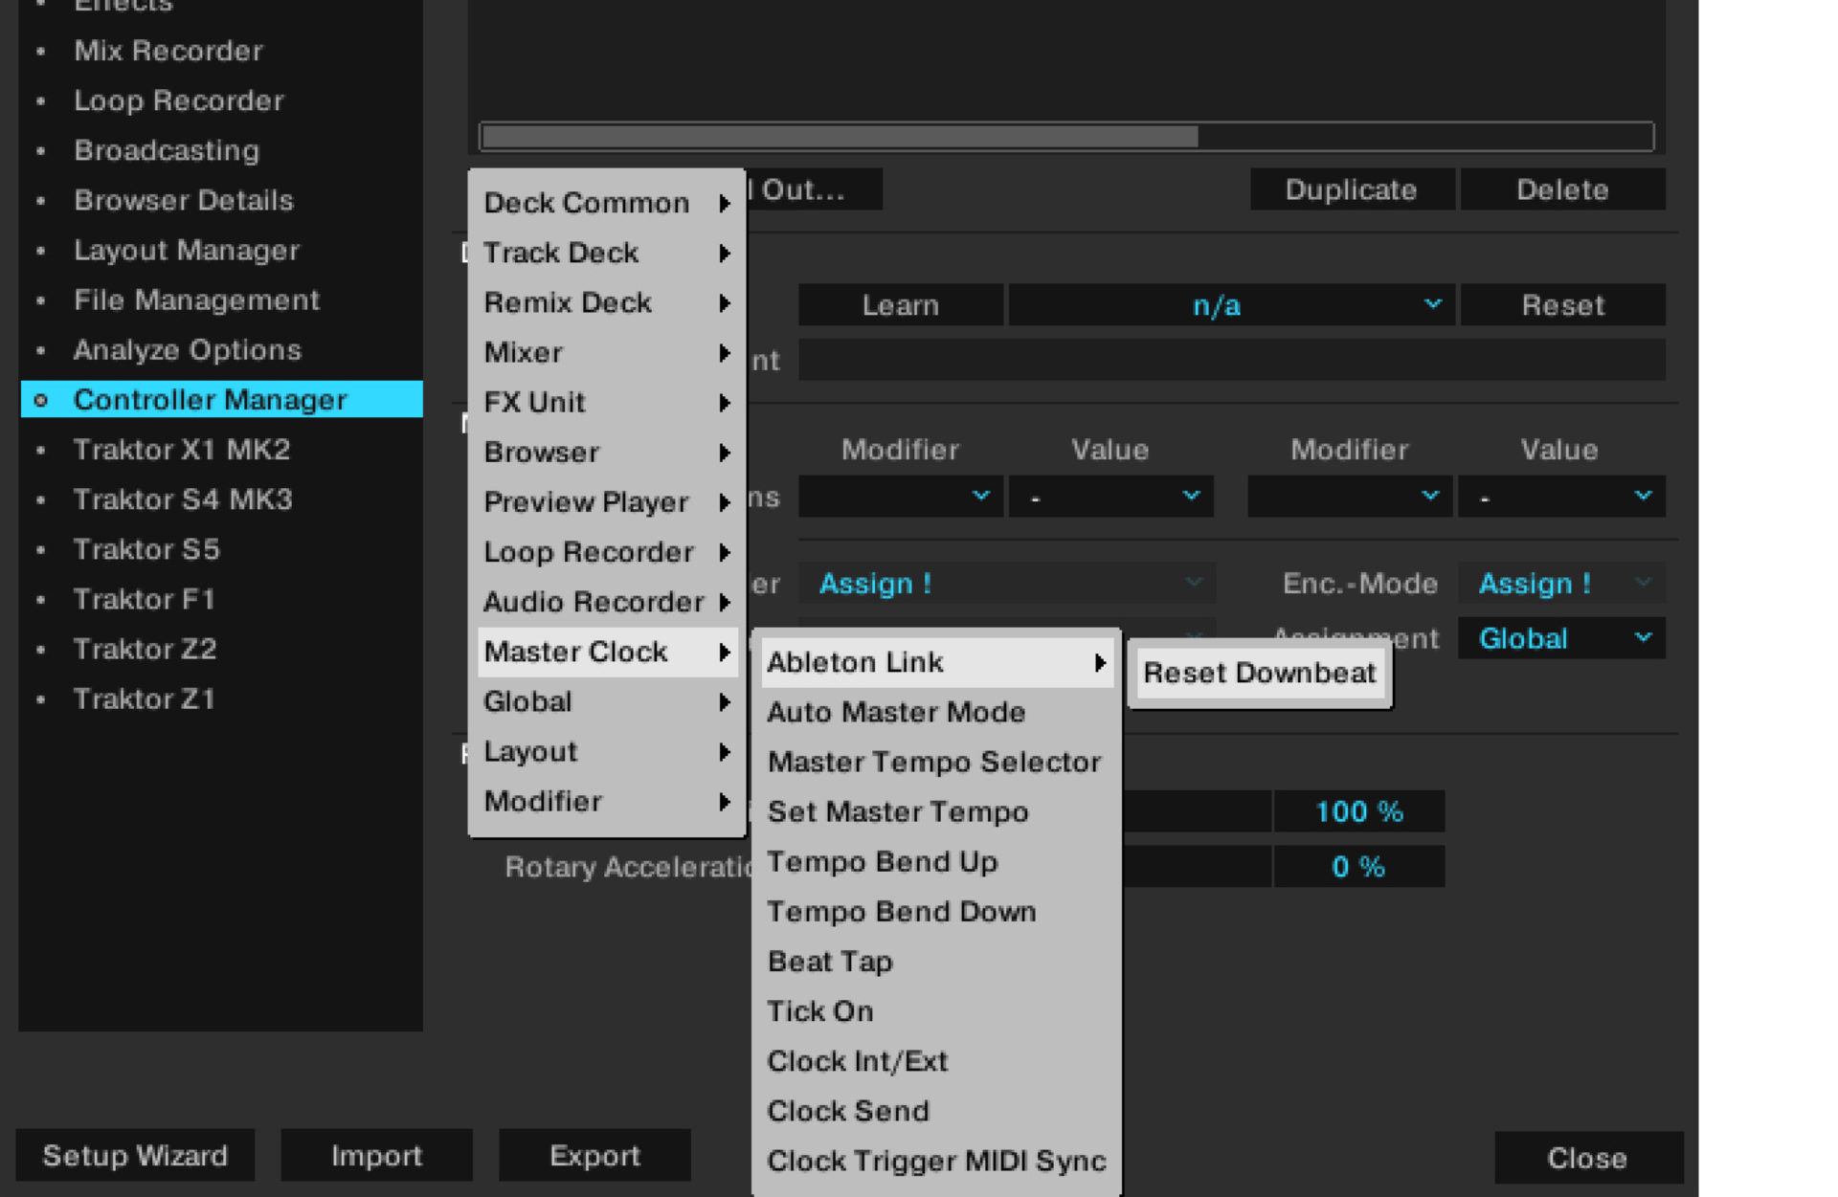Select Mix Recorder in sidebar

(221, 51)
